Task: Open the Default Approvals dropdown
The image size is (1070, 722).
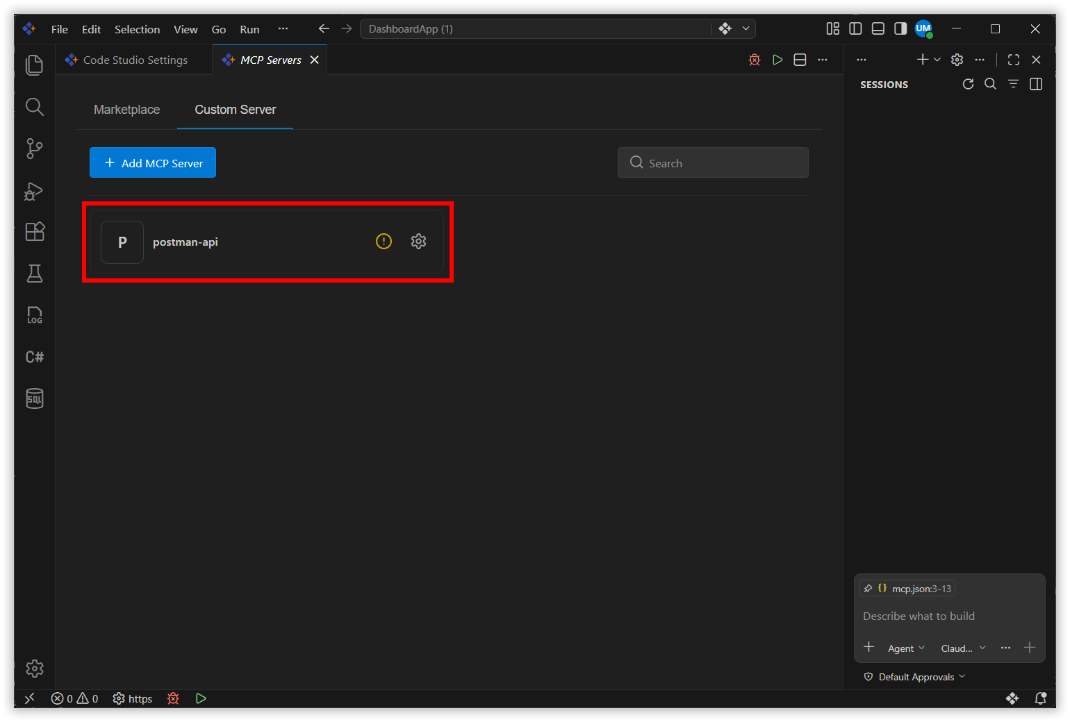Action: (x=914, y=677)
